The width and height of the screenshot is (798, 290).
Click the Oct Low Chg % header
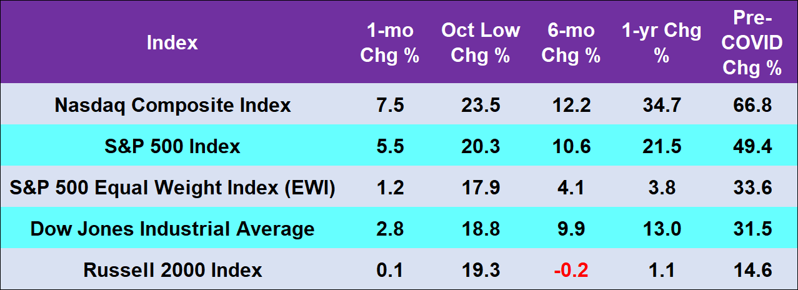pyautogui.click(x=480, y=42)
